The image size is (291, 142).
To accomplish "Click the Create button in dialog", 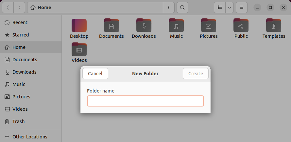I will pyautogui.click(x=196, y=74).
